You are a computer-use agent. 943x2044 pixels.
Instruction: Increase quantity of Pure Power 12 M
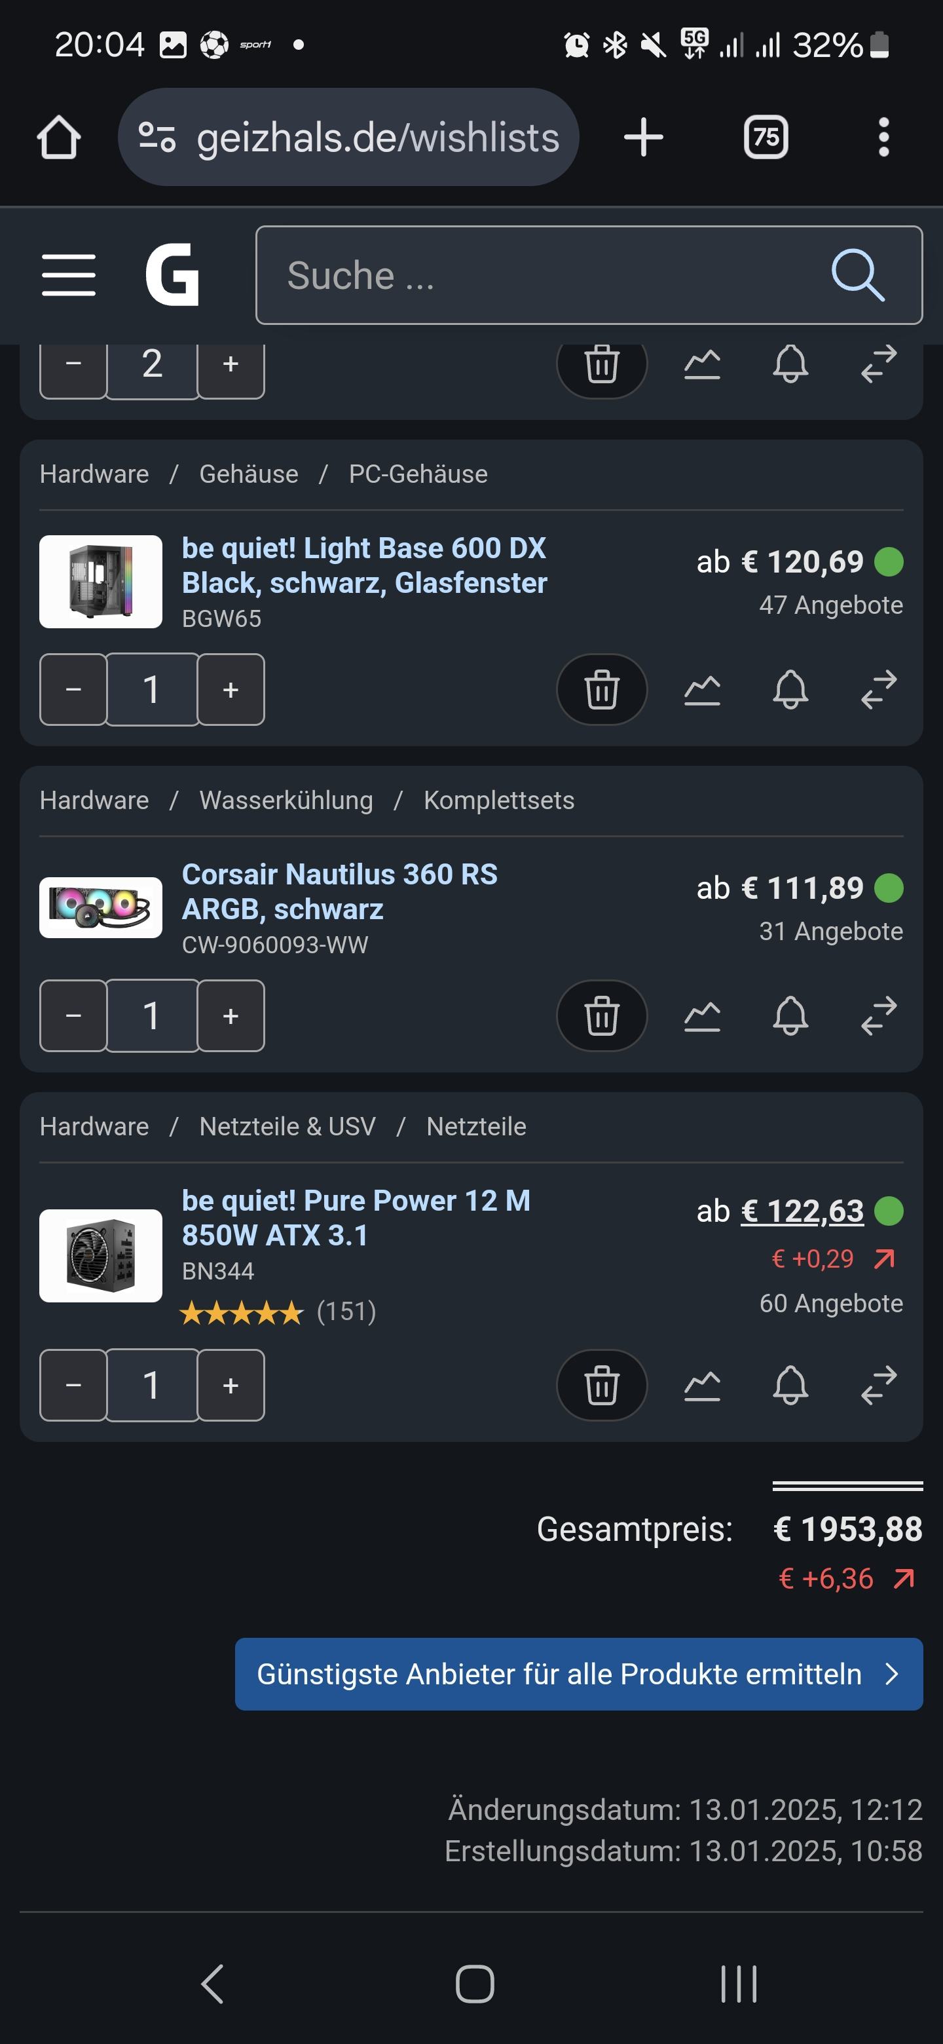point(231,1386)
